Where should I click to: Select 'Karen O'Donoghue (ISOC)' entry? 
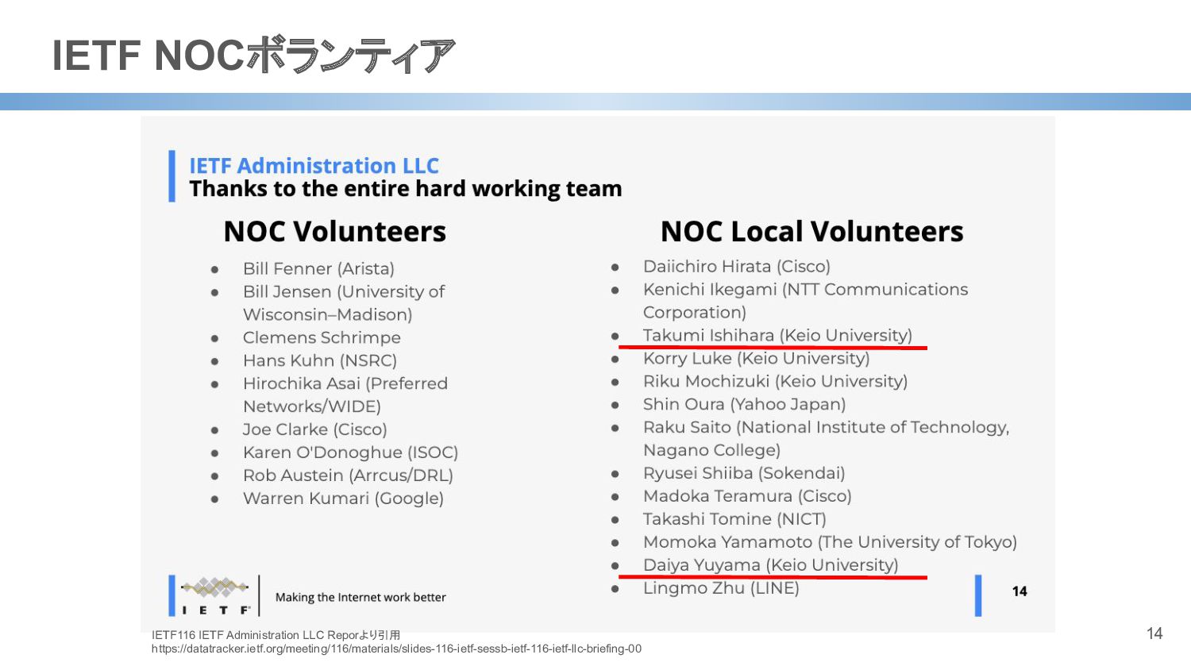tap(350, 453)
